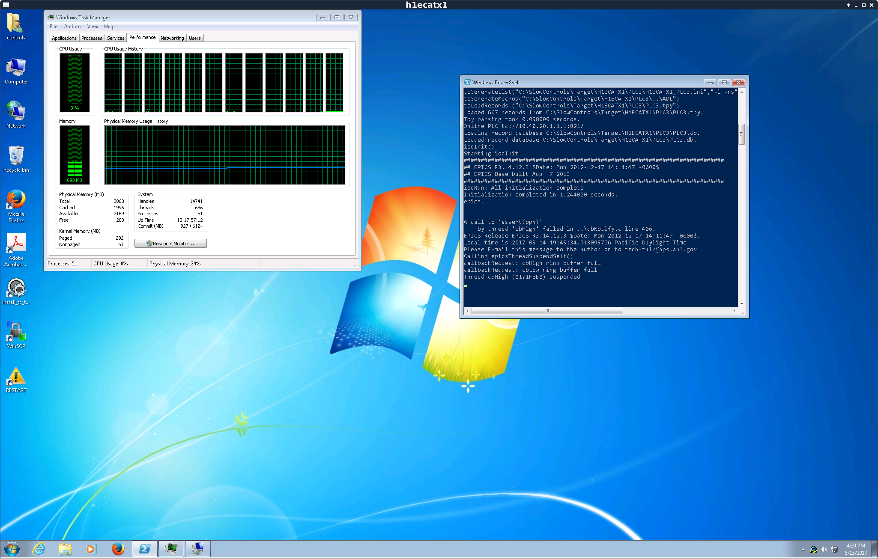Select the Performance tab

pos(143,37)
